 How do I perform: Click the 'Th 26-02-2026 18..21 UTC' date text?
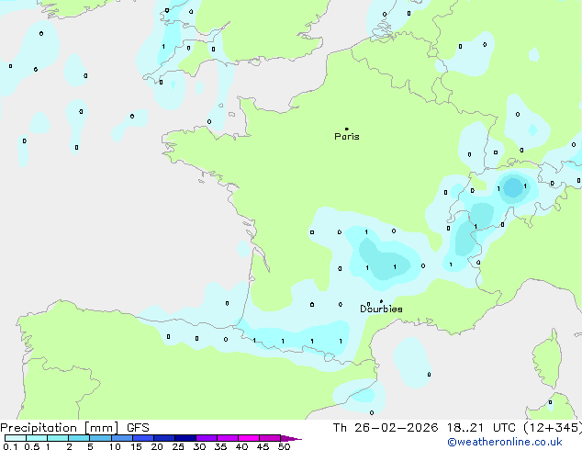[424, 428]
